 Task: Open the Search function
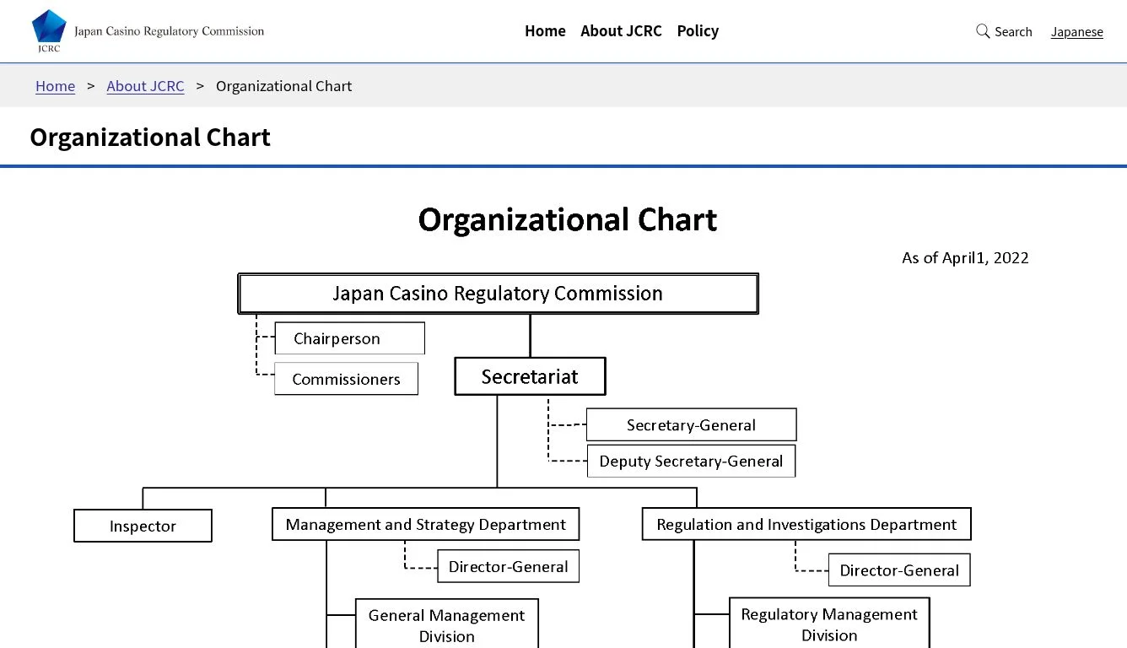1004,31
